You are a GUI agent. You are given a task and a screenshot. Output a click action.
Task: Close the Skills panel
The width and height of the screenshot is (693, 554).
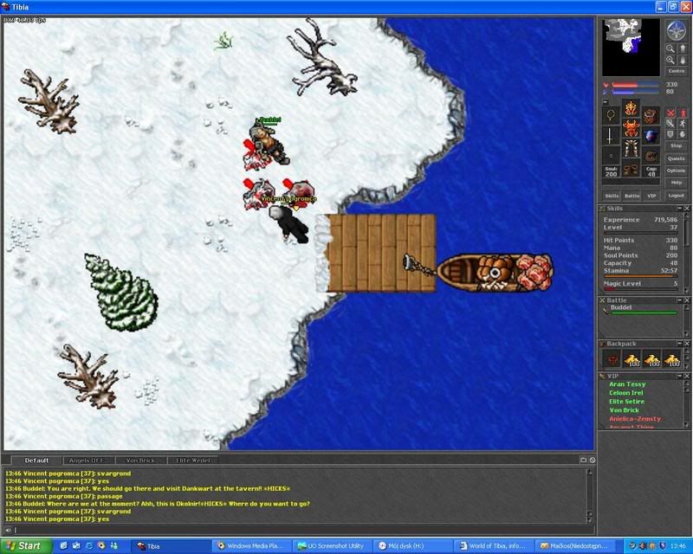coord(687,208)
